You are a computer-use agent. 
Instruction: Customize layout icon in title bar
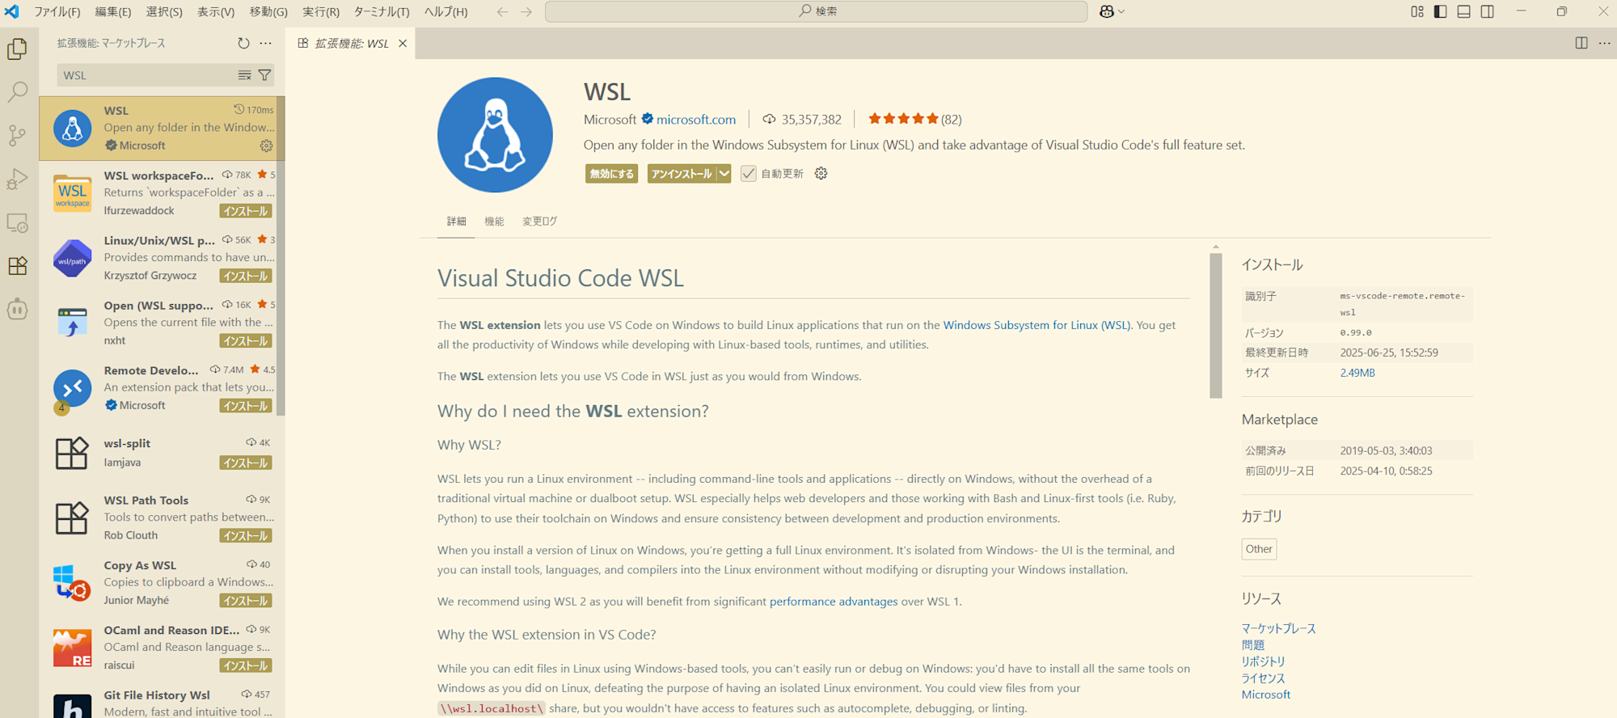(x=1417, y=11)
